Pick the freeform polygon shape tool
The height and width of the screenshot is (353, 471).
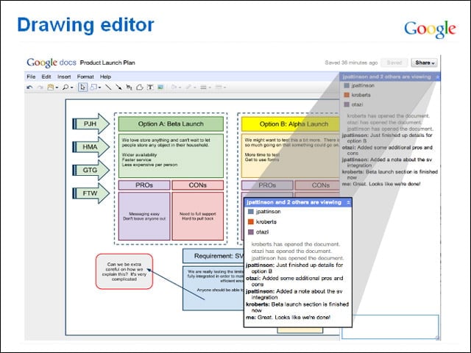tap(140, 88)
